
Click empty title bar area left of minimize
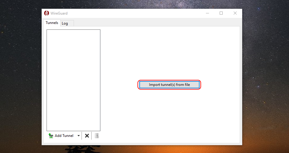(x=137, y=13)
